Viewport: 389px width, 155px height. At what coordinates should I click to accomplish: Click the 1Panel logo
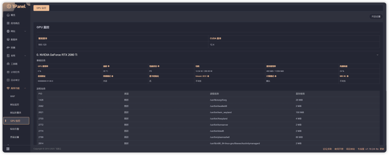pyautogui.click(x=16, y=6)
